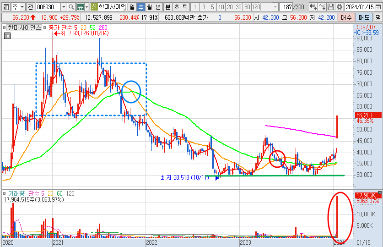The image size is (383, 247).
Task: Select monthly 월 chart period
Action: [150, 7]
